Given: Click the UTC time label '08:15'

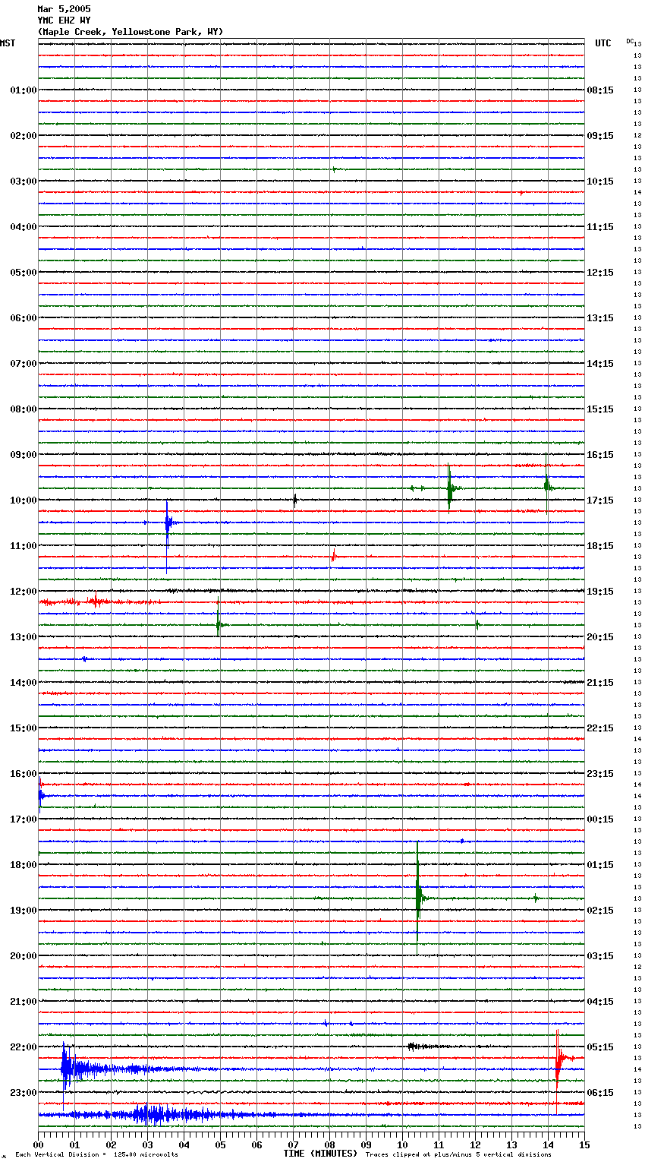Looking at the screenshot, I should 600,90.
